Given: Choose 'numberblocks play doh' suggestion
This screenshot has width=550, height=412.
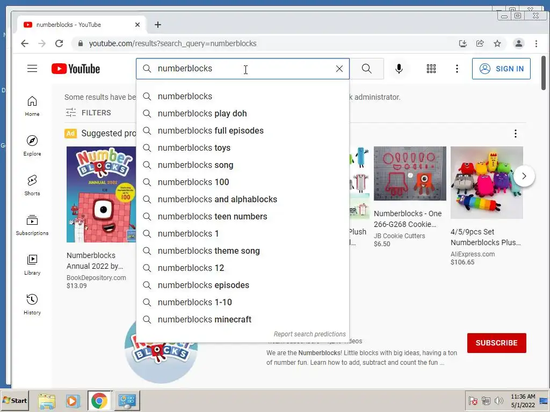Looking at the screenshot, I should [x=243, y=114].
